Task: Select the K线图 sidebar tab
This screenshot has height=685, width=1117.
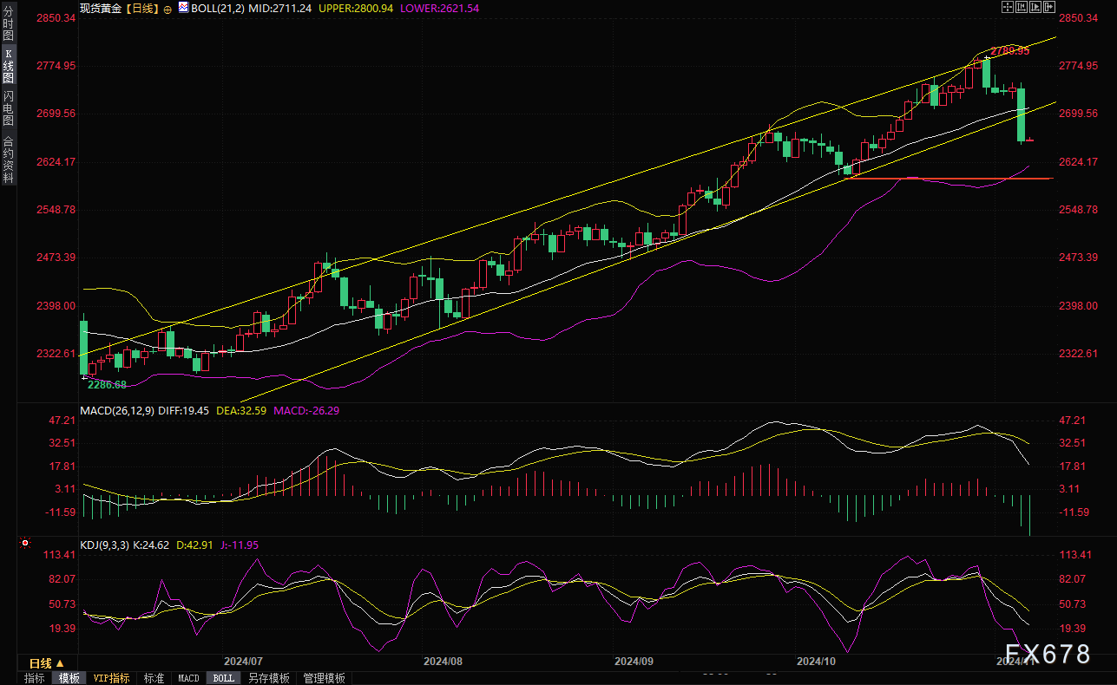Action: (9, 65)
